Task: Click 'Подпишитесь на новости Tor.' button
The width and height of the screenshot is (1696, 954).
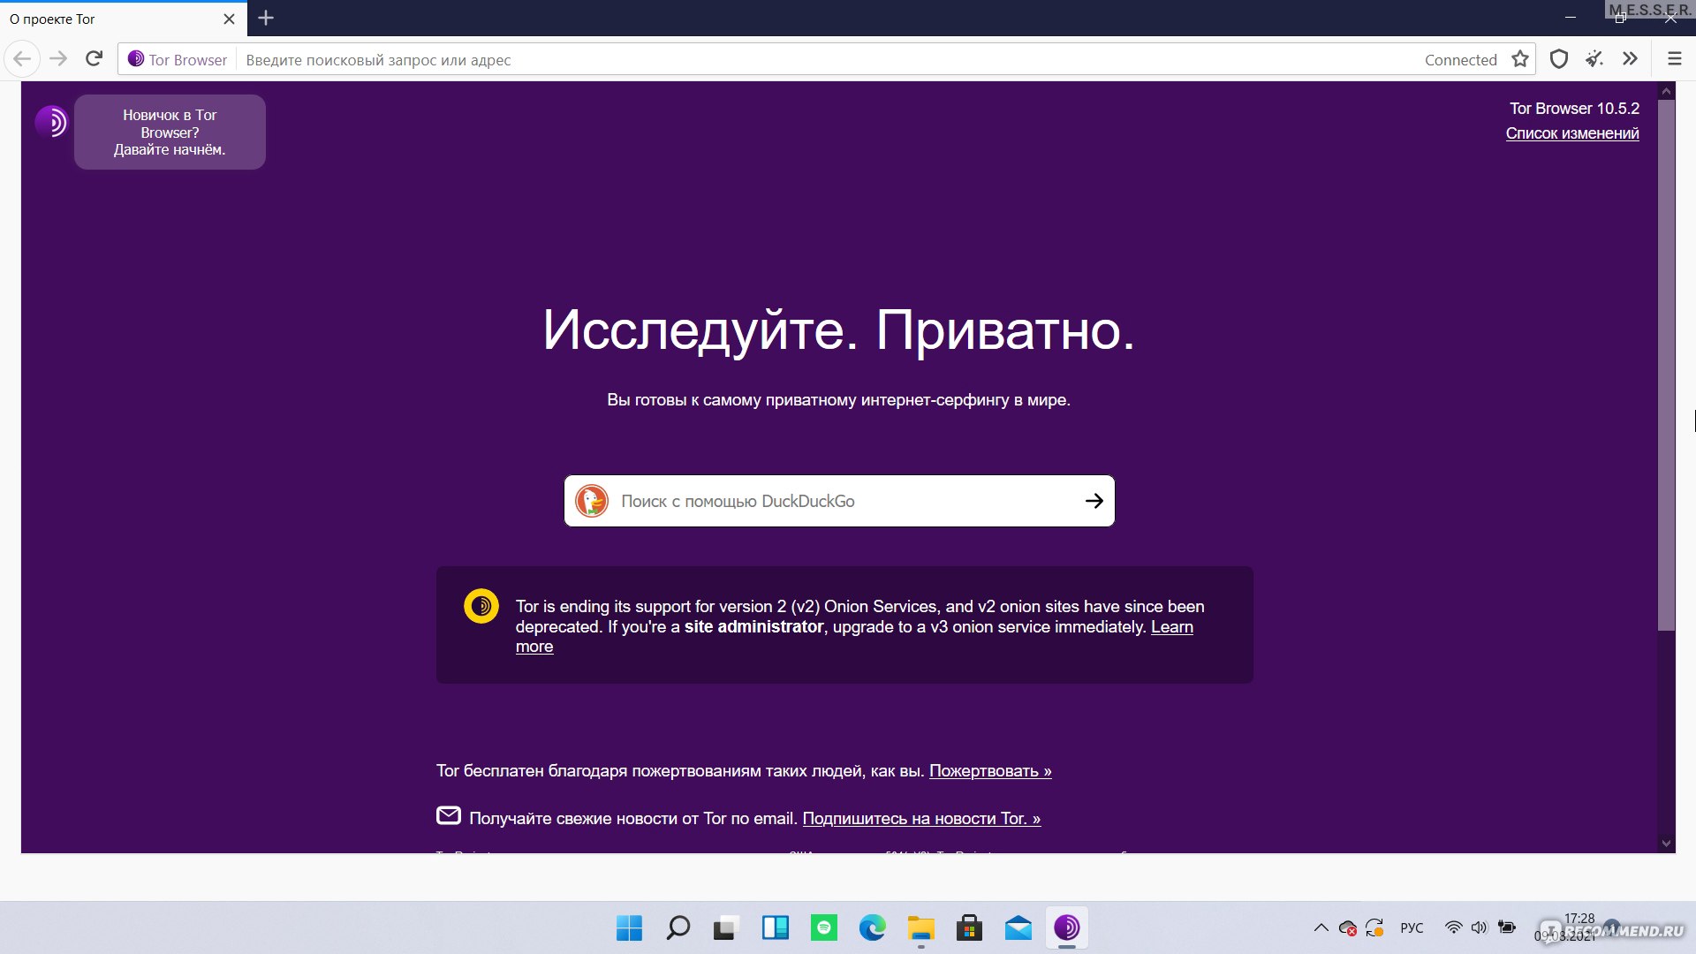Action: (922, 820)
